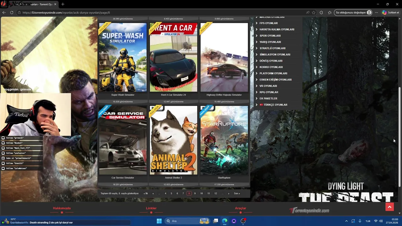
Task: Click the Super Wash Simulator title link
Action: pos(123,95)
